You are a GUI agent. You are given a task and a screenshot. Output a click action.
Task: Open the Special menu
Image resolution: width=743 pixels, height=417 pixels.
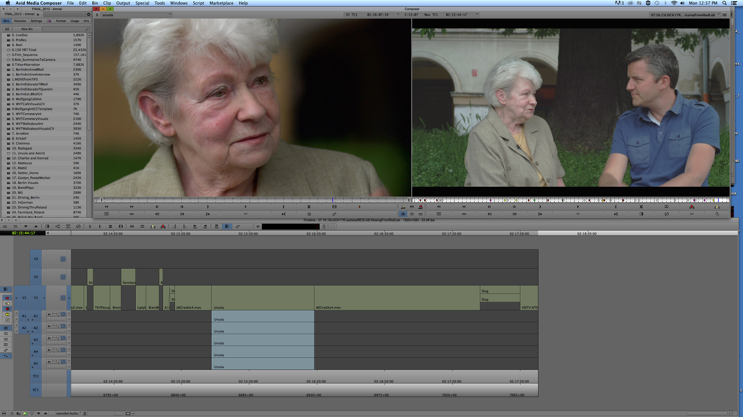point(142,3)
